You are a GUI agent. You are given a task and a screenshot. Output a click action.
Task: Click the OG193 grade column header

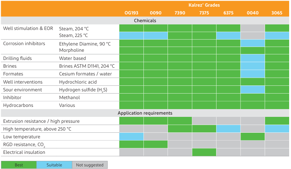point(131,13)
